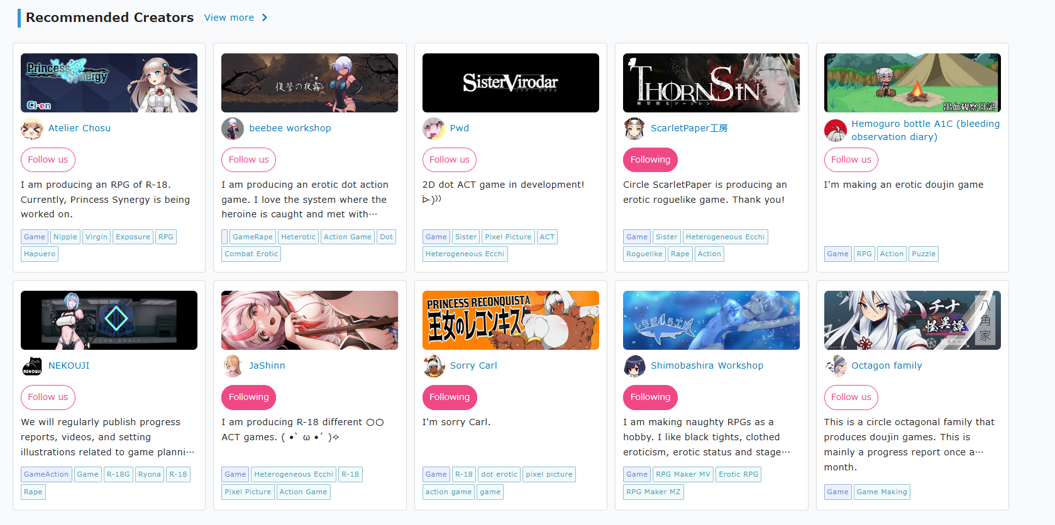Viewport: 1055px width, 525px height.
Task: Click the Action Game tag on JaShinn card
Action: 303,492
